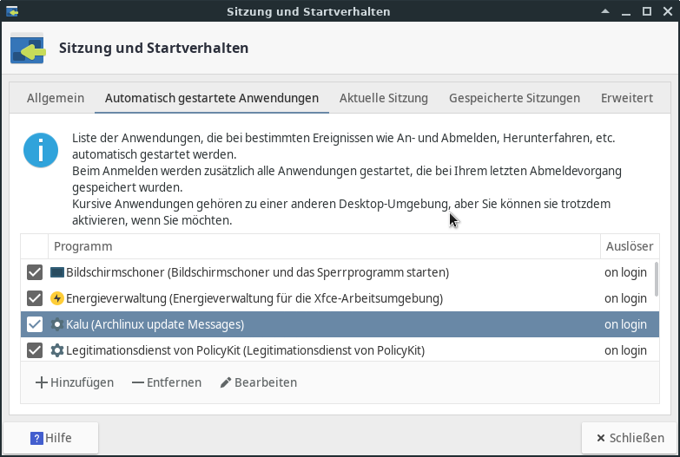
Task: Go to Gespeicherte Sitzungen tab
Action: 514,98
